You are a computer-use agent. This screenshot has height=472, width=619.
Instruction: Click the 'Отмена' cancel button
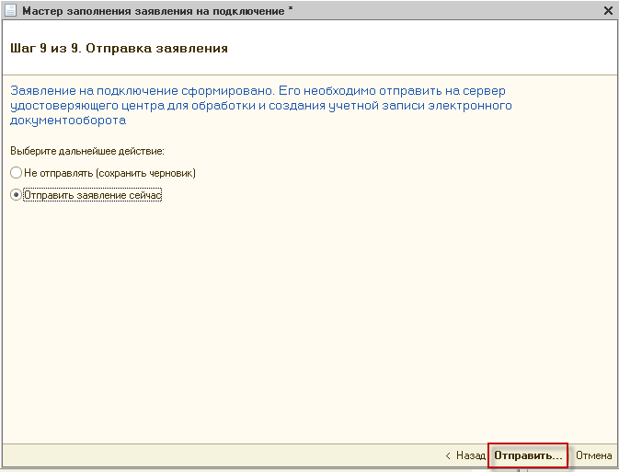593,455
